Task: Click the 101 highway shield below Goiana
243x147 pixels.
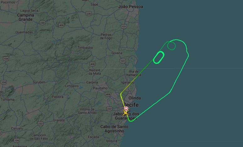Action: coord(123,61)
